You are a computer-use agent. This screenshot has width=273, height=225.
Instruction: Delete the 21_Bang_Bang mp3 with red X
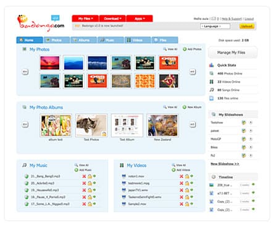pyautogui.click(x=84, y=176)
